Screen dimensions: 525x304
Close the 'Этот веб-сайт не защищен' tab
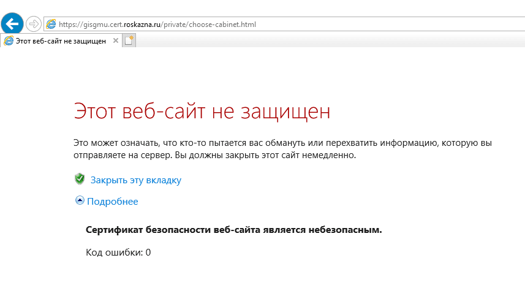(114, 40)
